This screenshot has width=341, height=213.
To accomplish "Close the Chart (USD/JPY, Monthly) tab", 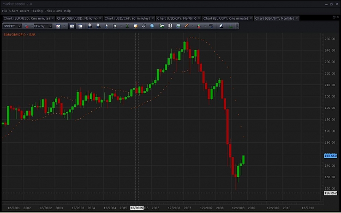I will (199, 18).
